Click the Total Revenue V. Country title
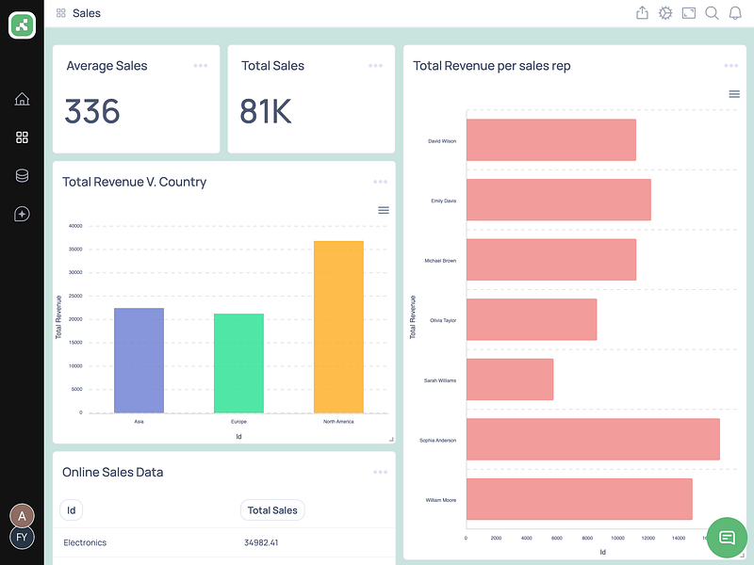 (x=134, y=182)
